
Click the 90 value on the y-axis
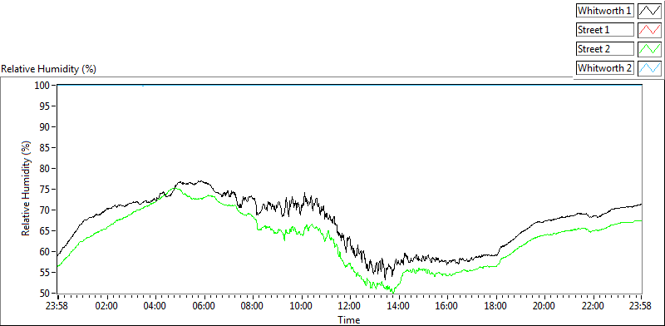[46, 127]
